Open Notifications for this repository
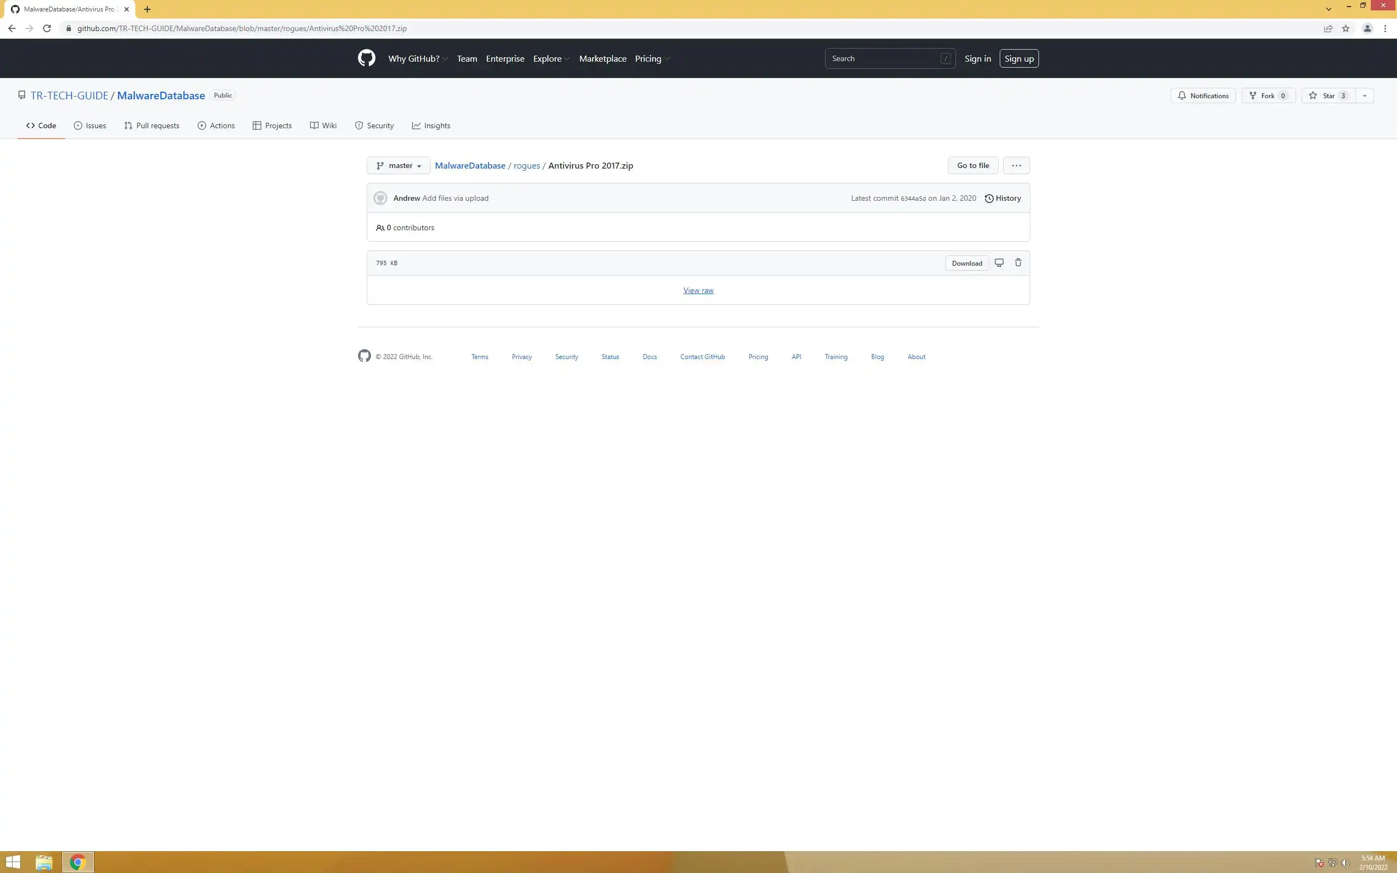Viewport: 1397px width, 873px height. (1203, 96)
